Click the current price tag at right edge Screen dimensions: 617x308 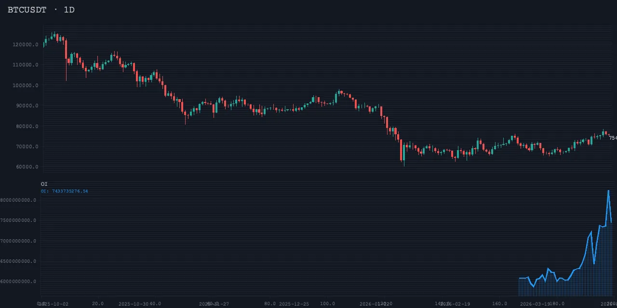point(613,138)
